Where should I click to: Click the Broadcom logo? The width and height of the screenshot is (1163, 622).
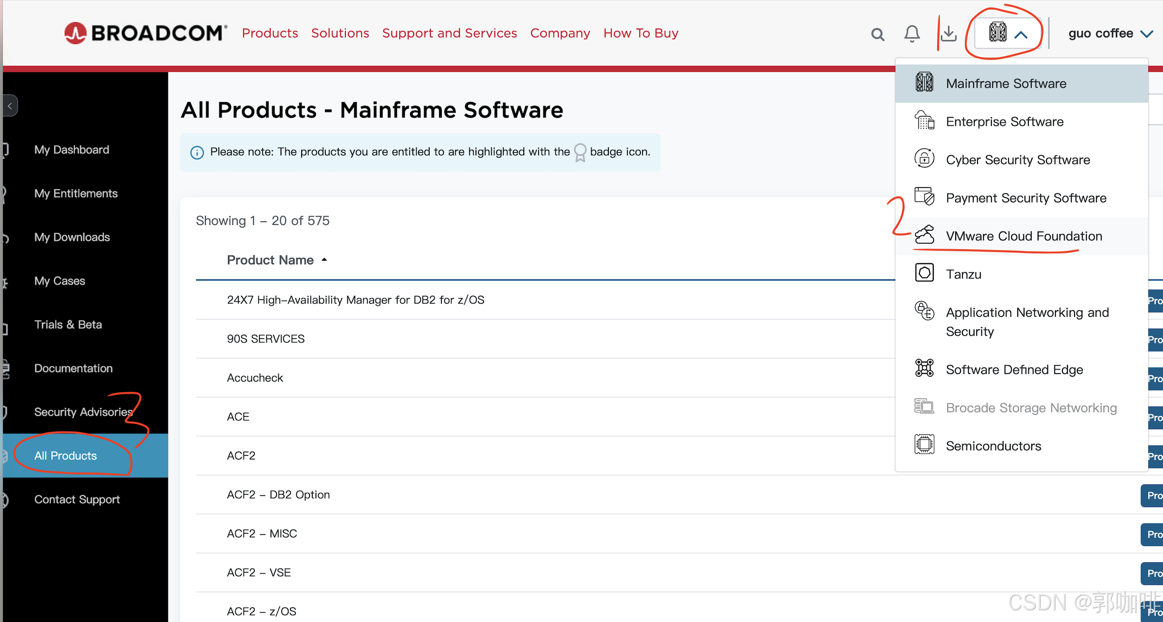(144, 33)
